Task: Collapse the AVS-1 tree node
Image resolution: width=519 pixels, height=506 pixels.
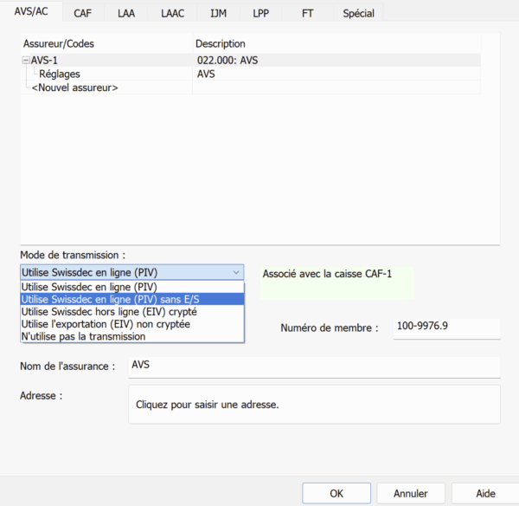Action: [x=26, y=61]
